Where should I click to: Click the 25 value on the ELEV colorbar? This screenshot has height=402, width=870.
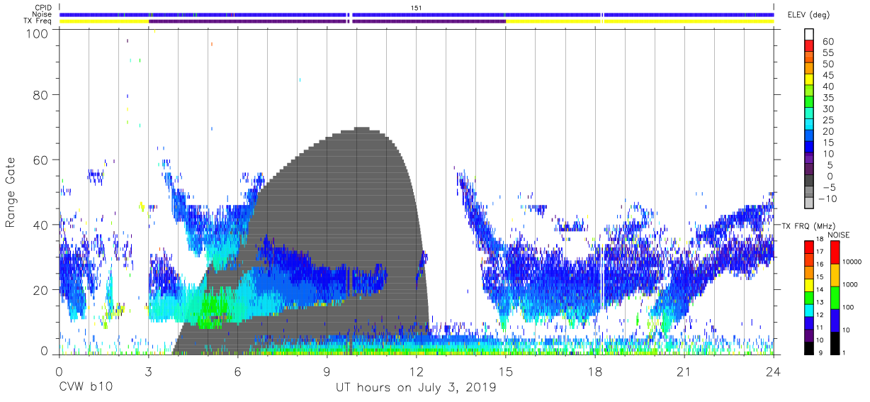click(827, 120)
